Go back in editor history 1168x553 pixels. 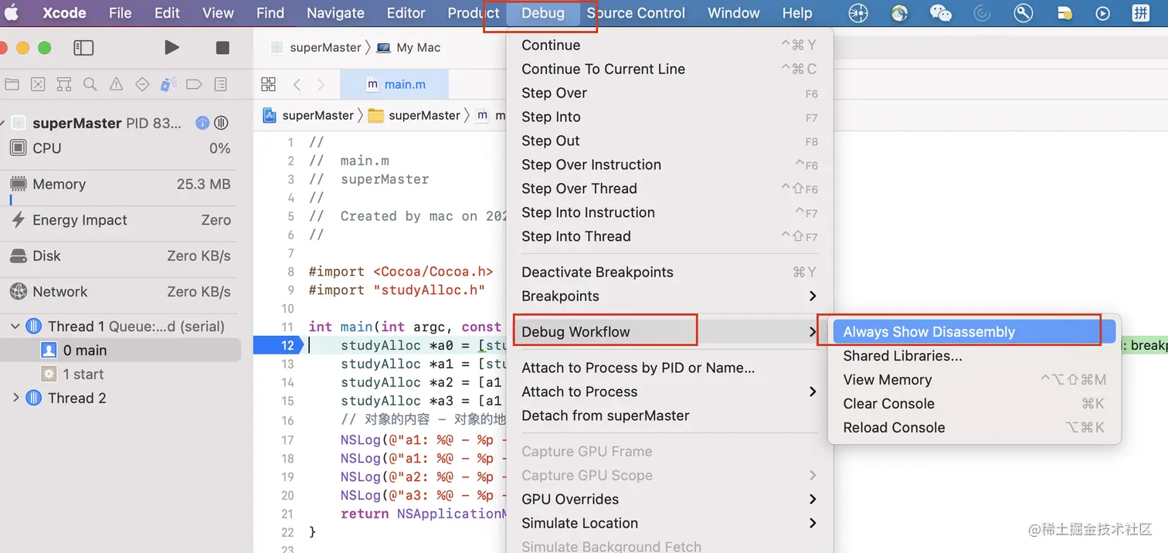297,84
